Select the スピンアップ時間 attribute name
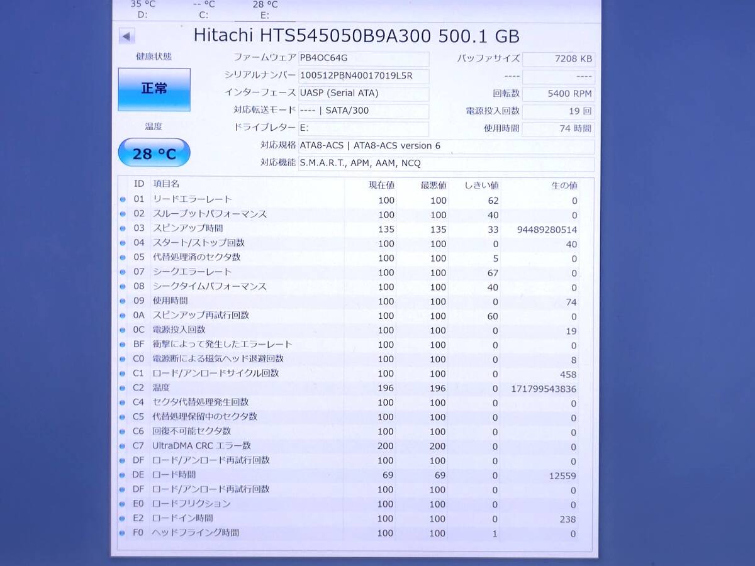755x566 pixels. pyautogui.click(x=187, y=228)
